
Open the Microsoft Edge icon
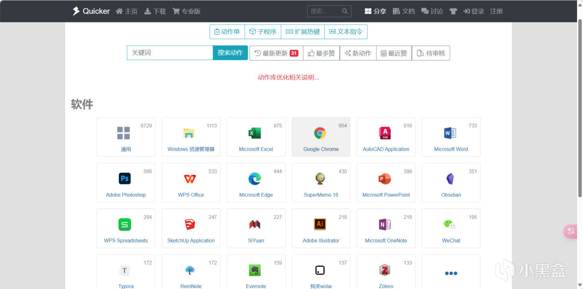click(x=255, y=179)
